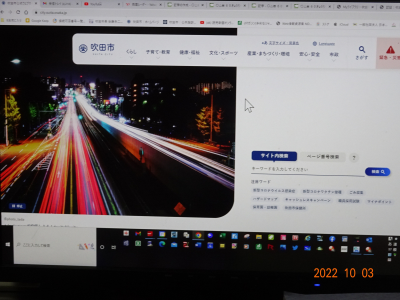Pause the slideshow with 停止 button
Screen dimensions: 400x300
click(x=17, y=206)
